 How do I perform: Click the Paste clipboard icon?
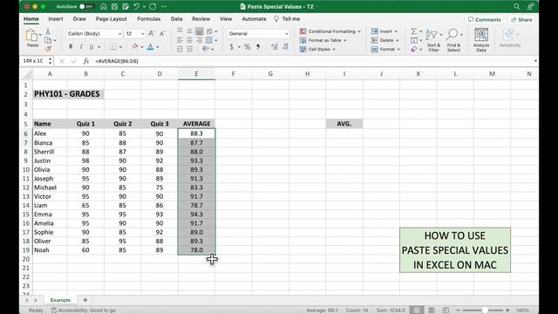31,36
